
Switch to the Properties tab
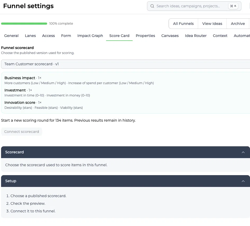[145, 36]
